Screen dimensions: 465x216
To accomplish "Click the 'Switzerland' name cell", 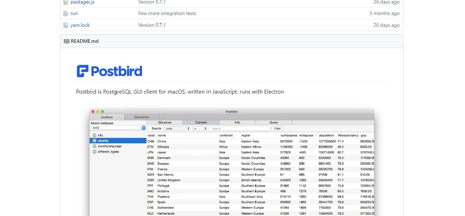I will click(x=166, y=208).
